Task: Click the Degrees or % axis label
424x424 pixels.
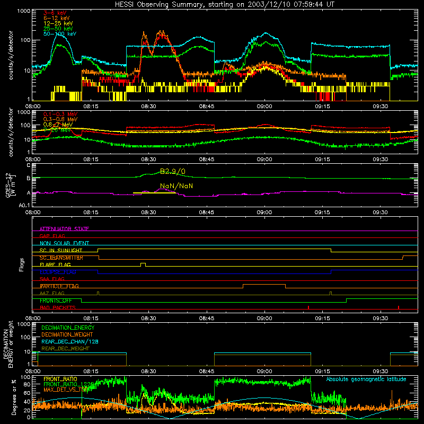Action: [x=14, y=397]
